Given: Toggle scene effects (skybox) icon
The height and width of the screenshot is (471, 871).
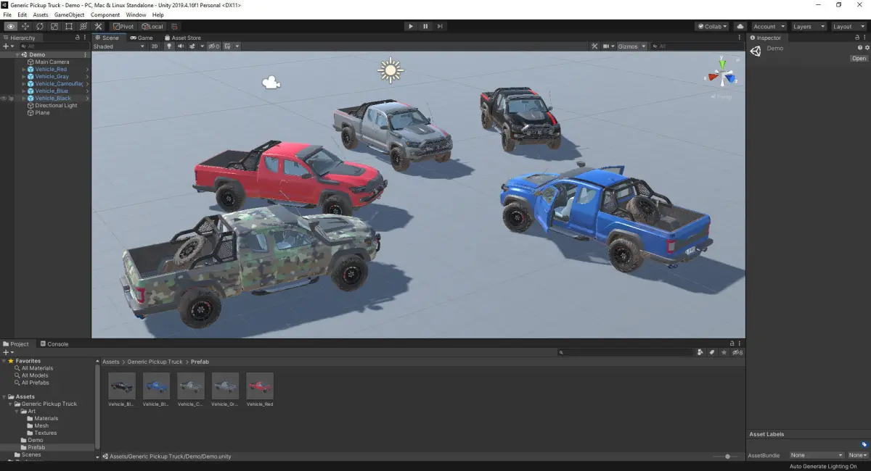Looking at the screenshot, I should [193, 46].
